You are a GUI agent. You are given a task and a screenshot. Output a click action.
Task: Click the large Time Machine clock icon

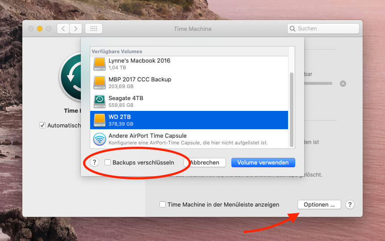coord(71,77)
